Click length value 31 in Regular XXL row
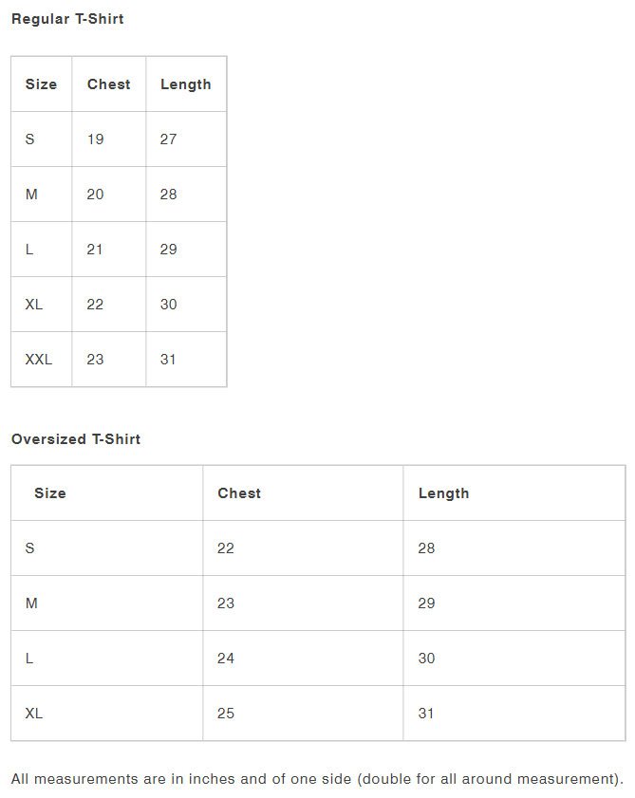The width and height of the screenshot is (635, 798). (168, 360)
